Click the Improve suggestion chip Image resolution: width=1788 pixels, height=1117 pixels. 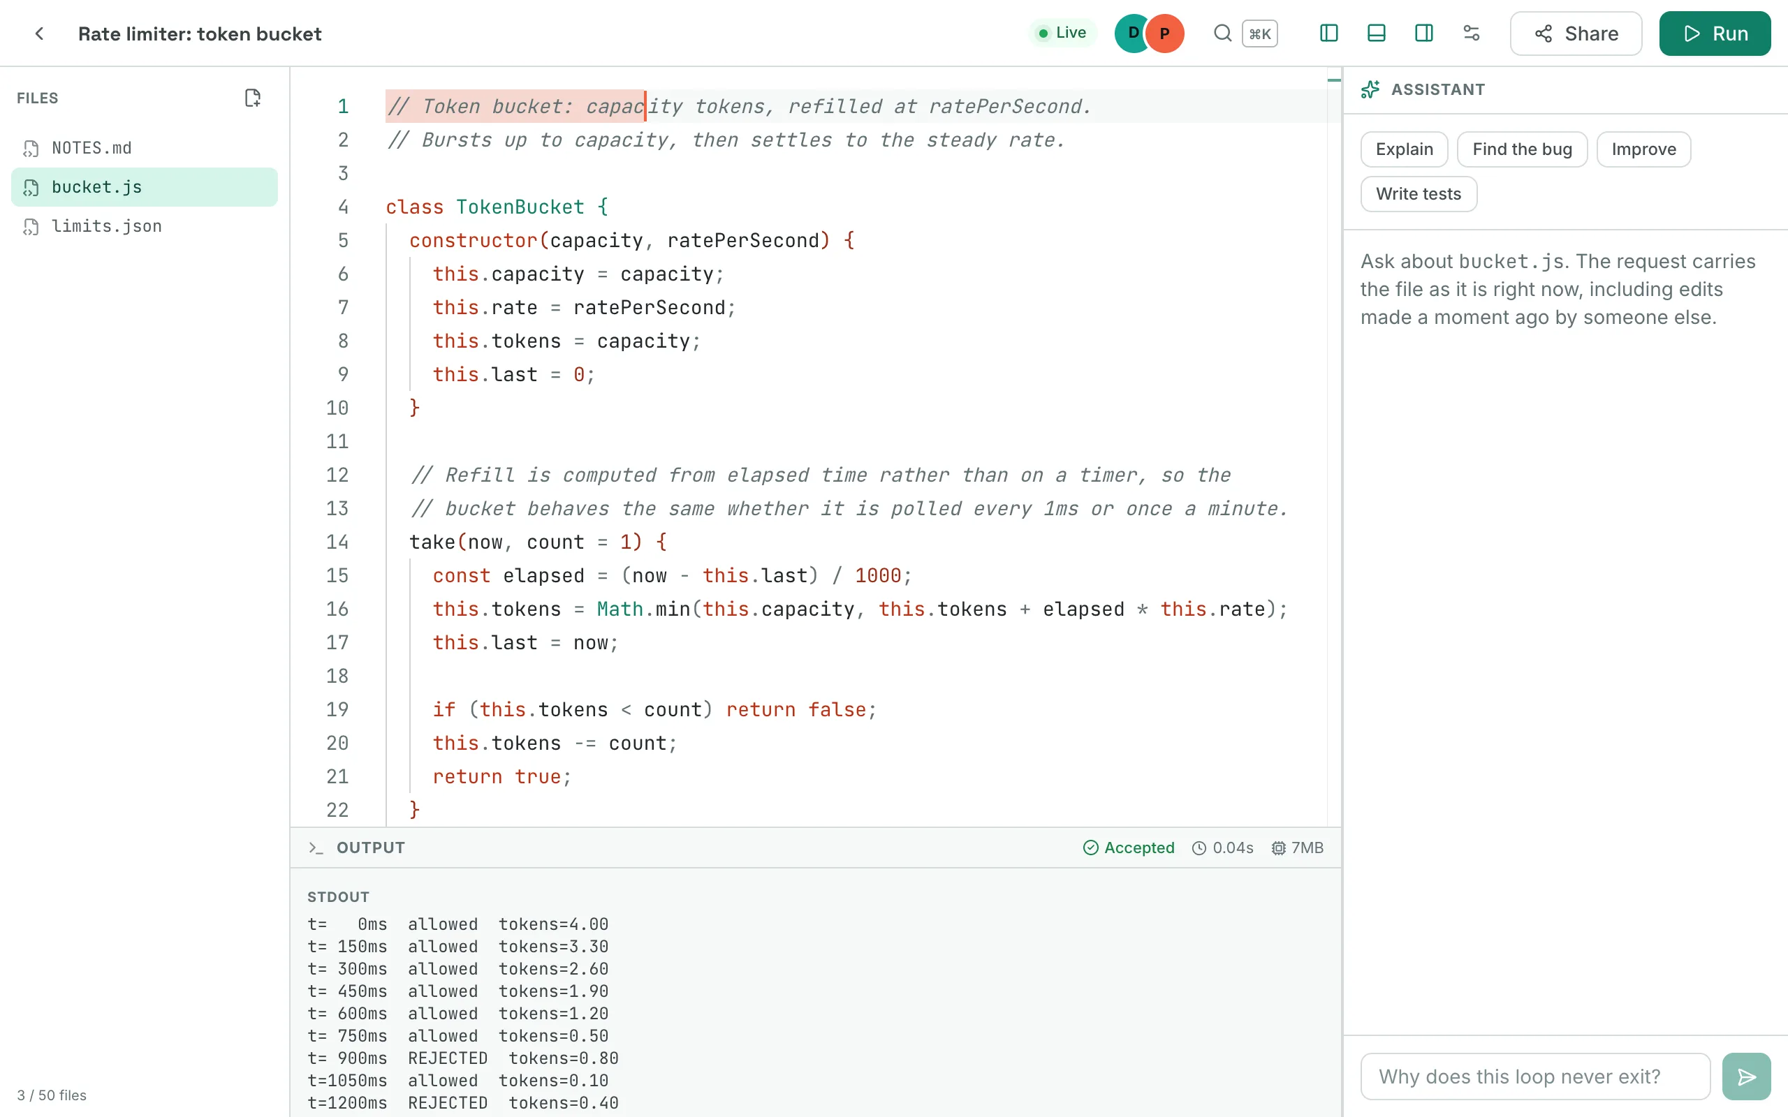click(1643, 149)
